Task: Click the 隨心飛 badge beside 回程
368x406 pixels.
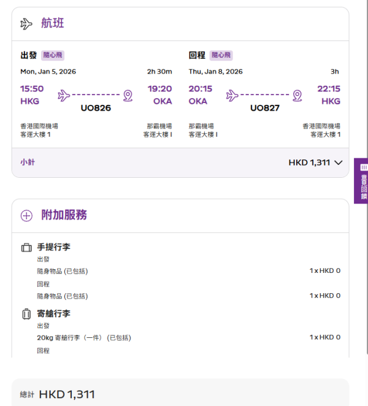Action: tap(221, 55)
